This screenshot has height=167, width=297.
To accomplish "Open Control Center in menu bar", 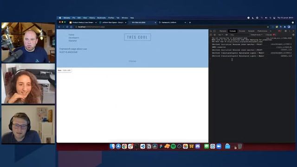I will point(274,18).
